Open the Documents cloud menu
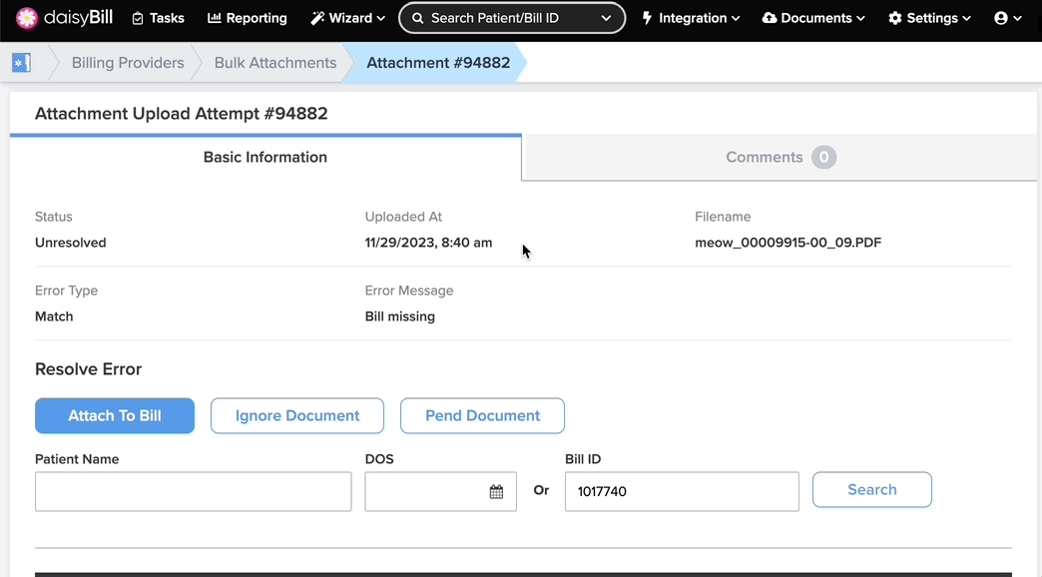This screenshot has width=1042, height=577. tap(813, 18)
